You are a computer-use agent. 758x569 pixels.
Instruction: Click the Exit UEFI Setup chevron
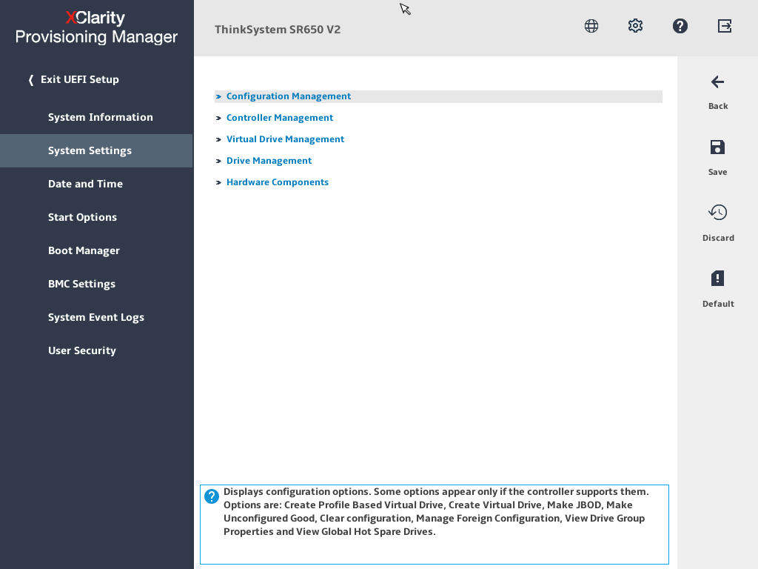click(31, 80)
